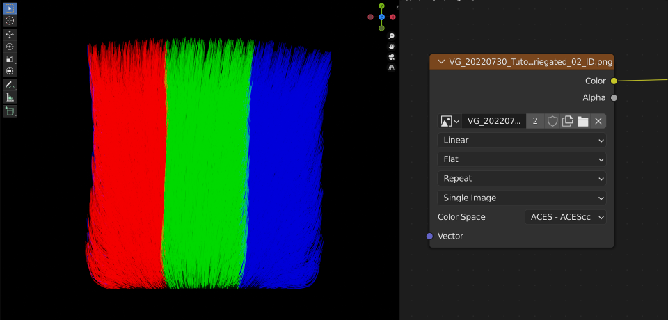Toggle the fake user shield icon
The height and width of the screenshot is (320, 668).
click(x=552, y=122)
